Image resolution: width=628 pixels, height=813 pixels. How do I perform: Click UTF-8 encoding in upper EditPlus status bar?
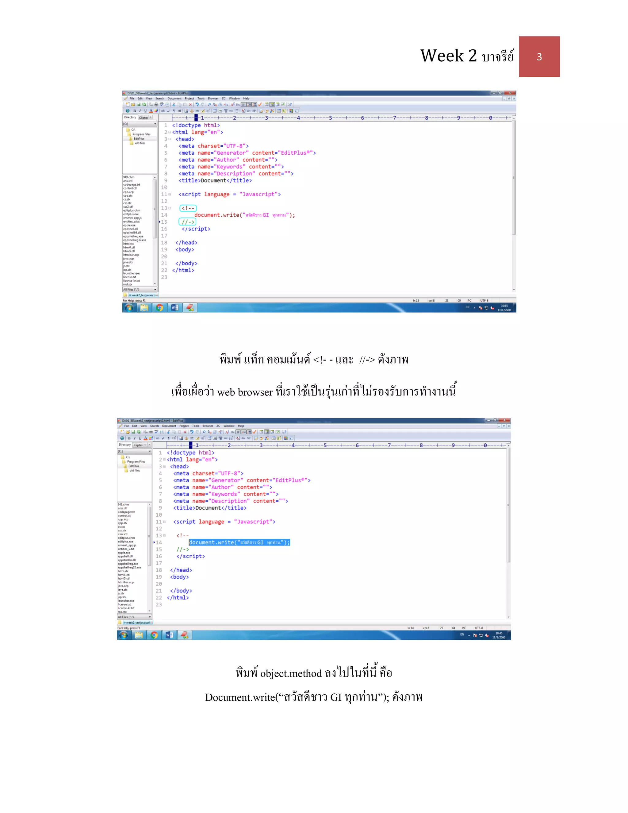[x=484, y=300]
